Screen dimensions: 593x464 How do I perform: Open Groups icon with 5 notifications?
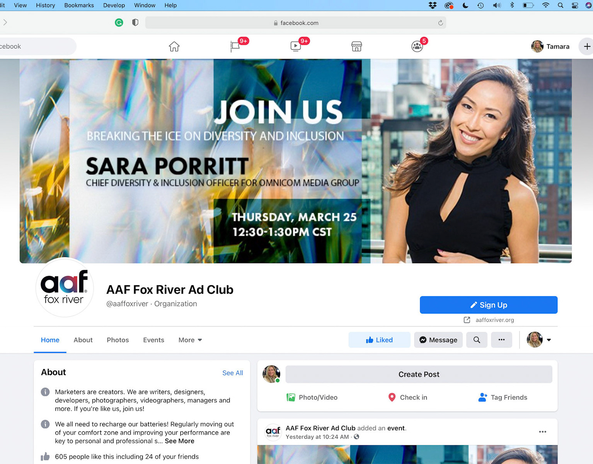tap(417, 46)
